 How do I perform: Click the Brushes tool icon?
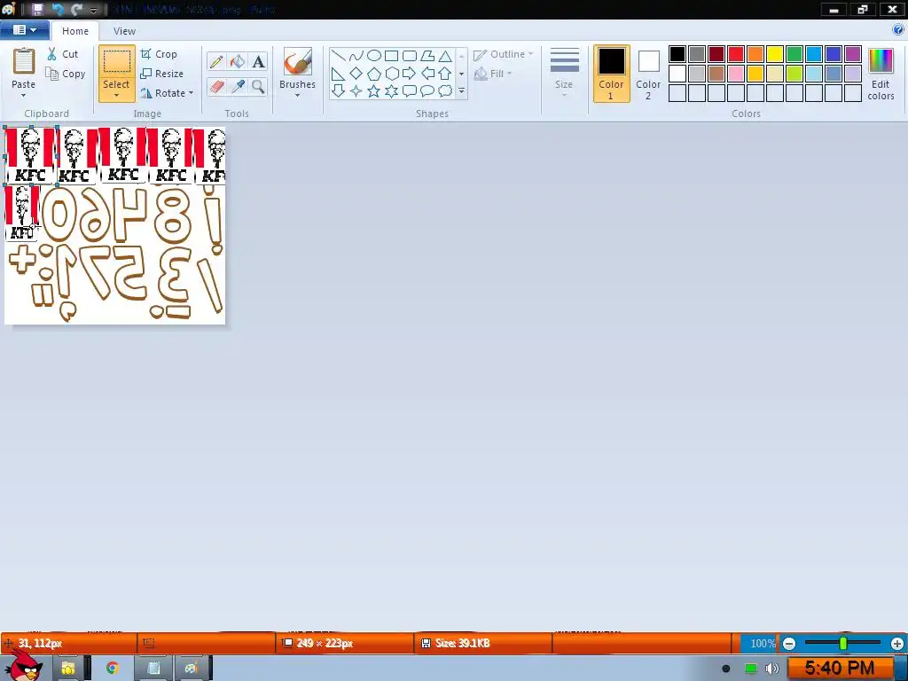(x=298, y=61)
